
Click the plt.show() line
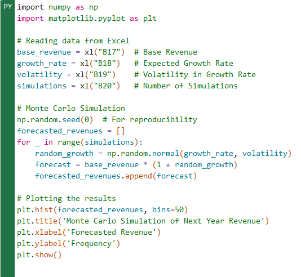click(39, 255)
